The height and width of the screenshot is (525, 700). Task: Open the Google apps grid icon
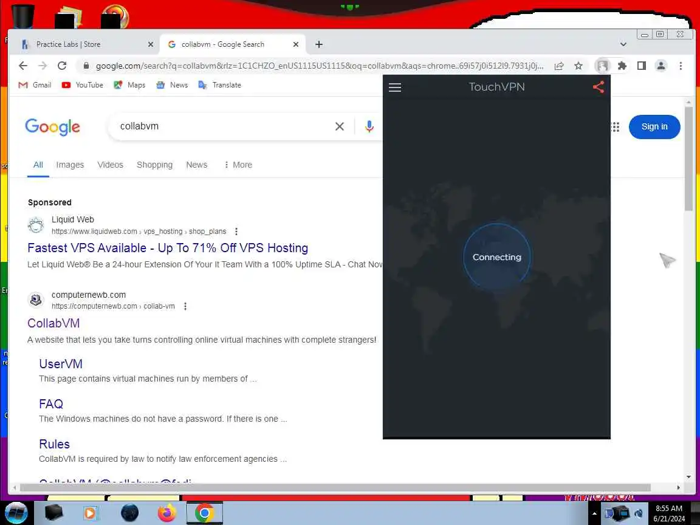coord(615,127)
